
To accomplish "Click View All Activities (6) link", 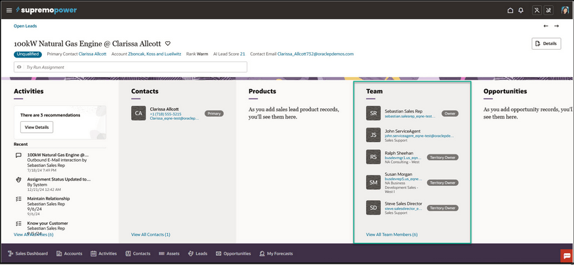I will click(x=33, y=234).
